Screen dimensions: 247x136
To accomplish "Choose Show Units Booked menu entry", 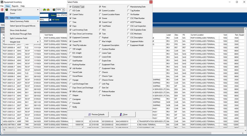I will tap(18, 30).
